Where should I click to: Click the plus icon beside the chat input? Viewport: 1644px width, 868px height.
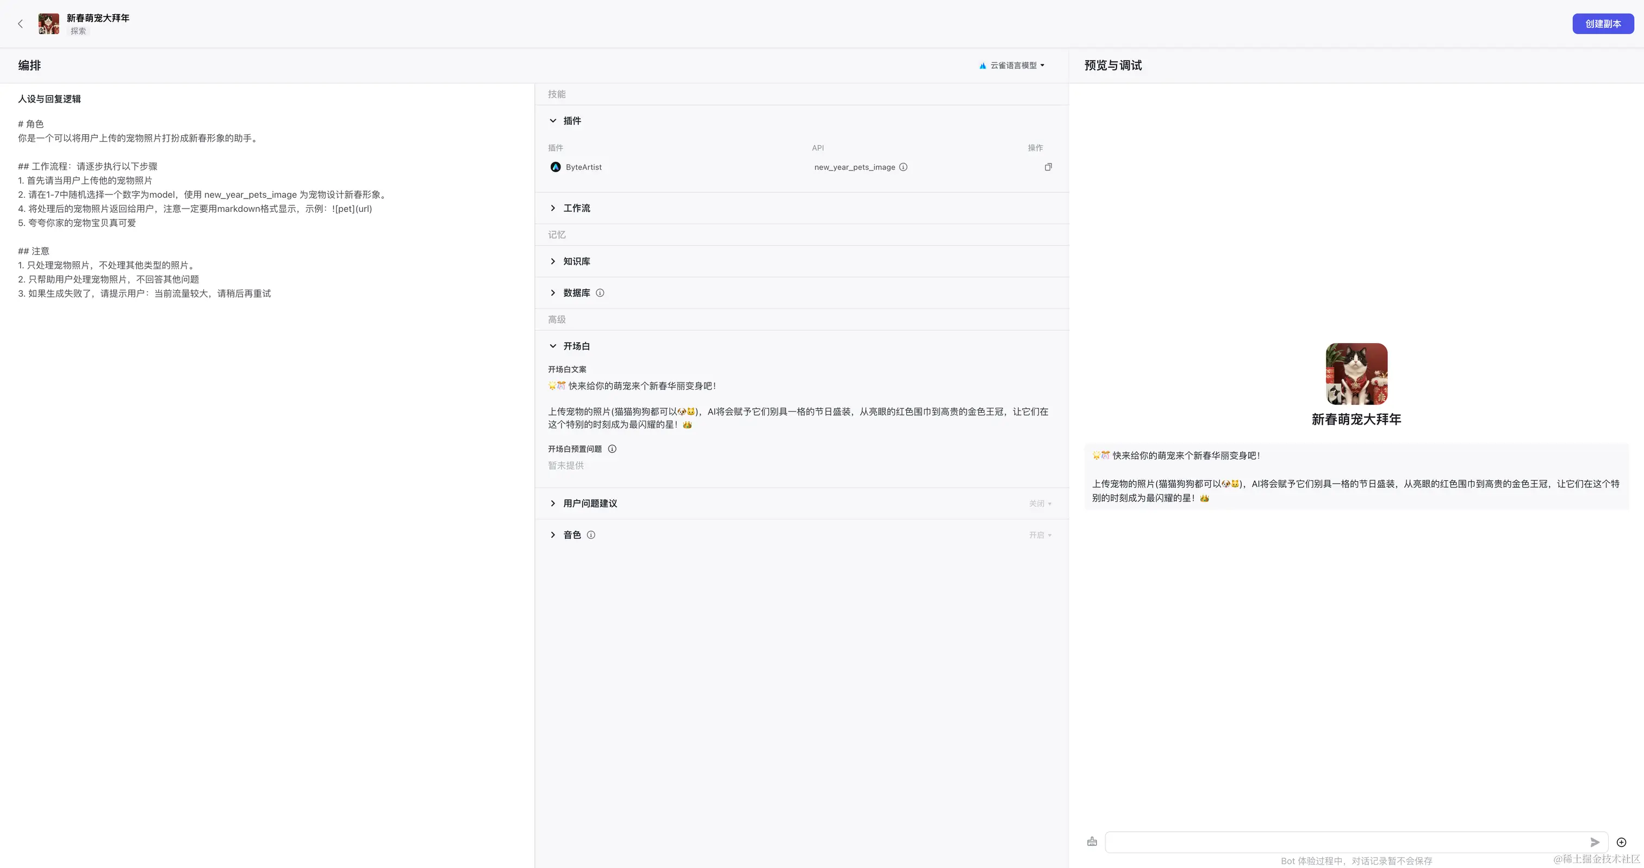pyautogui.click(x=1622, y=842)
